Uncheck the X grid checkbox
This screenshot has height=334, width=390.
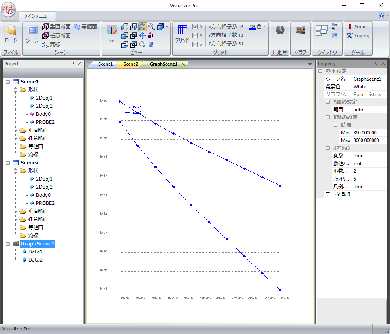195,27
